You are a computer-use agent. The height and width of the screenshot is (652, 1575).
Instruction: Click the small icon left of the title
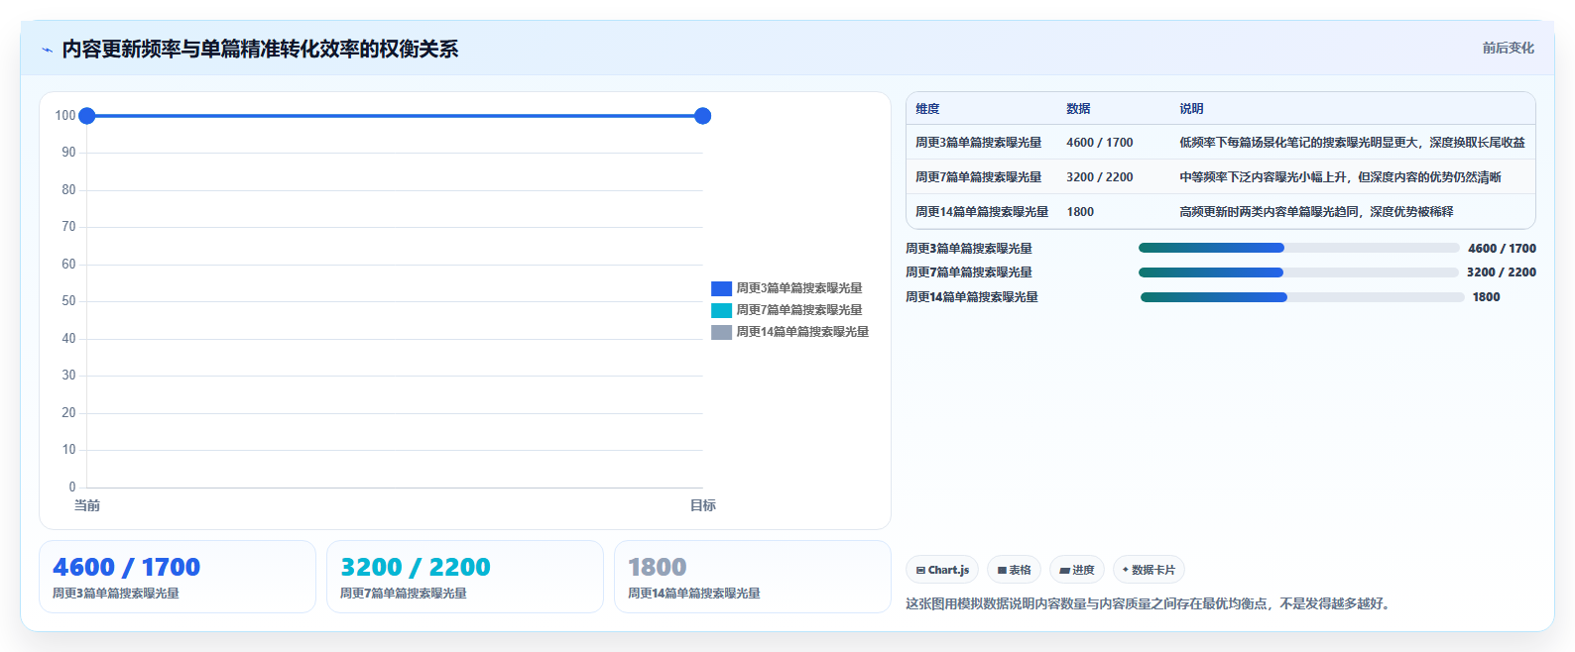[47, 50]
